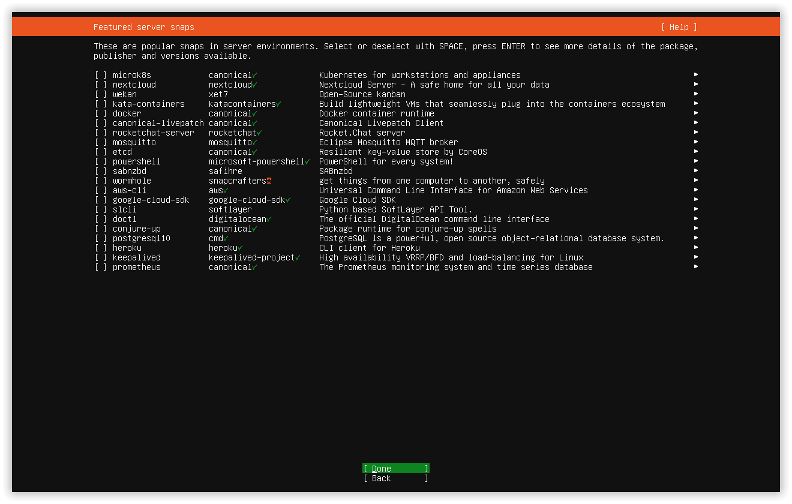Check the rocketchat-server checkbox
Image resolution: width=792 pixels, height=504 pixels.
tap(101, 133)
